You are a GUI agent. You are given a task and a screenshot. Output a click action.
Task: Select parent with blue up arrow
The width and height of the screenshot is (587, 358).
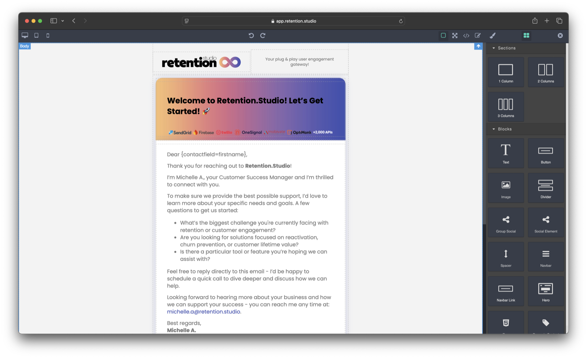pyautogui.click(x=478, y=46)
